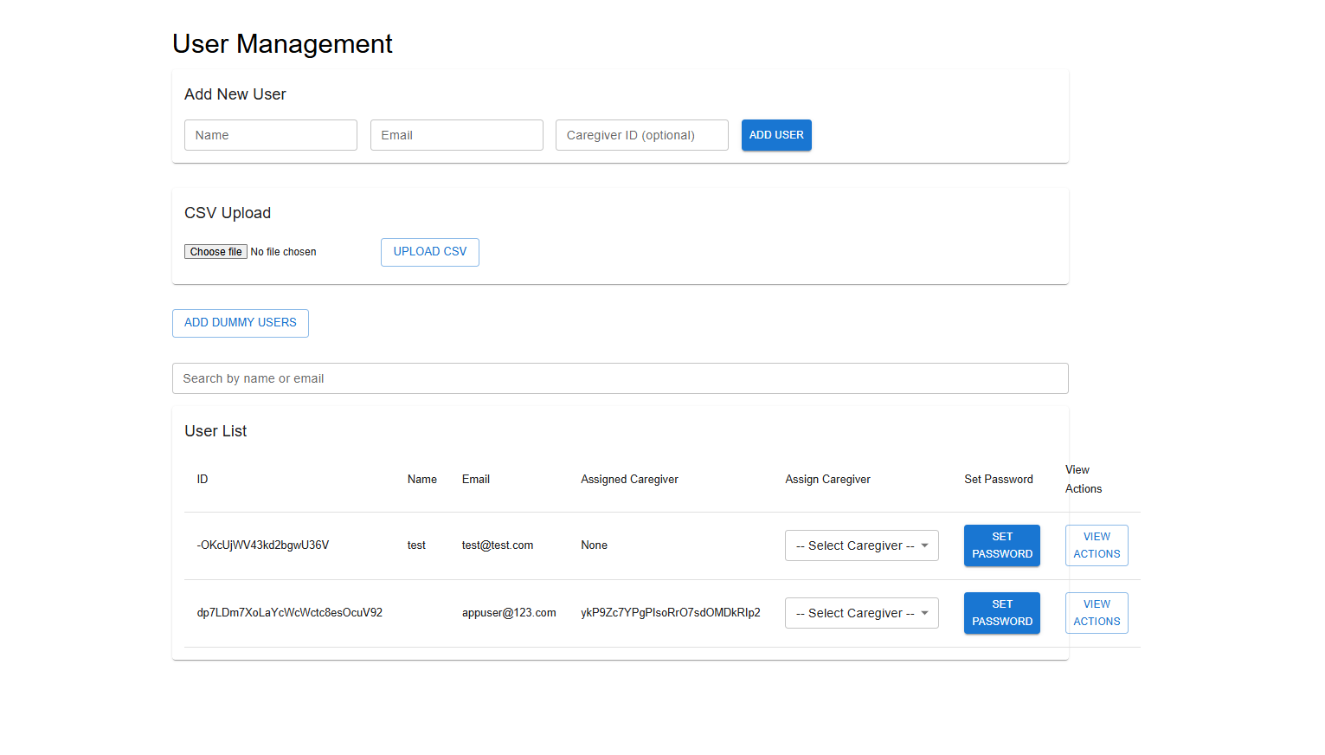Click the Name input field
This screenshot has height=755, width=1325.
270,134
